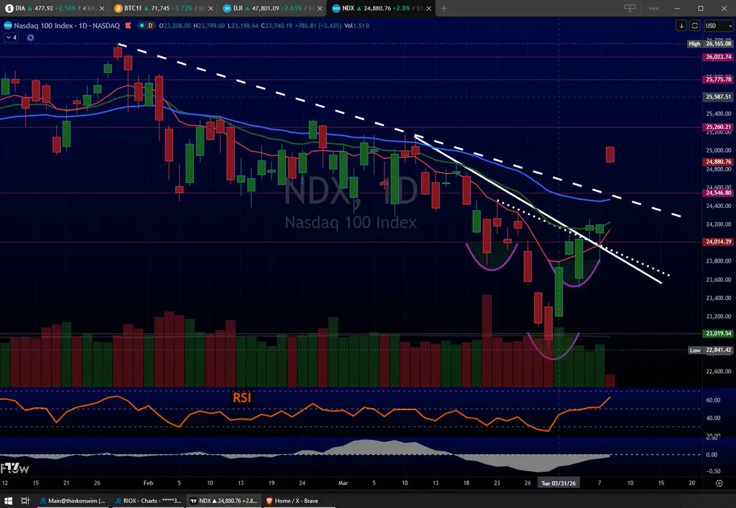Click the download arrow button top right
Viewport: 736px width, 508px height.
tap(681, 26)
